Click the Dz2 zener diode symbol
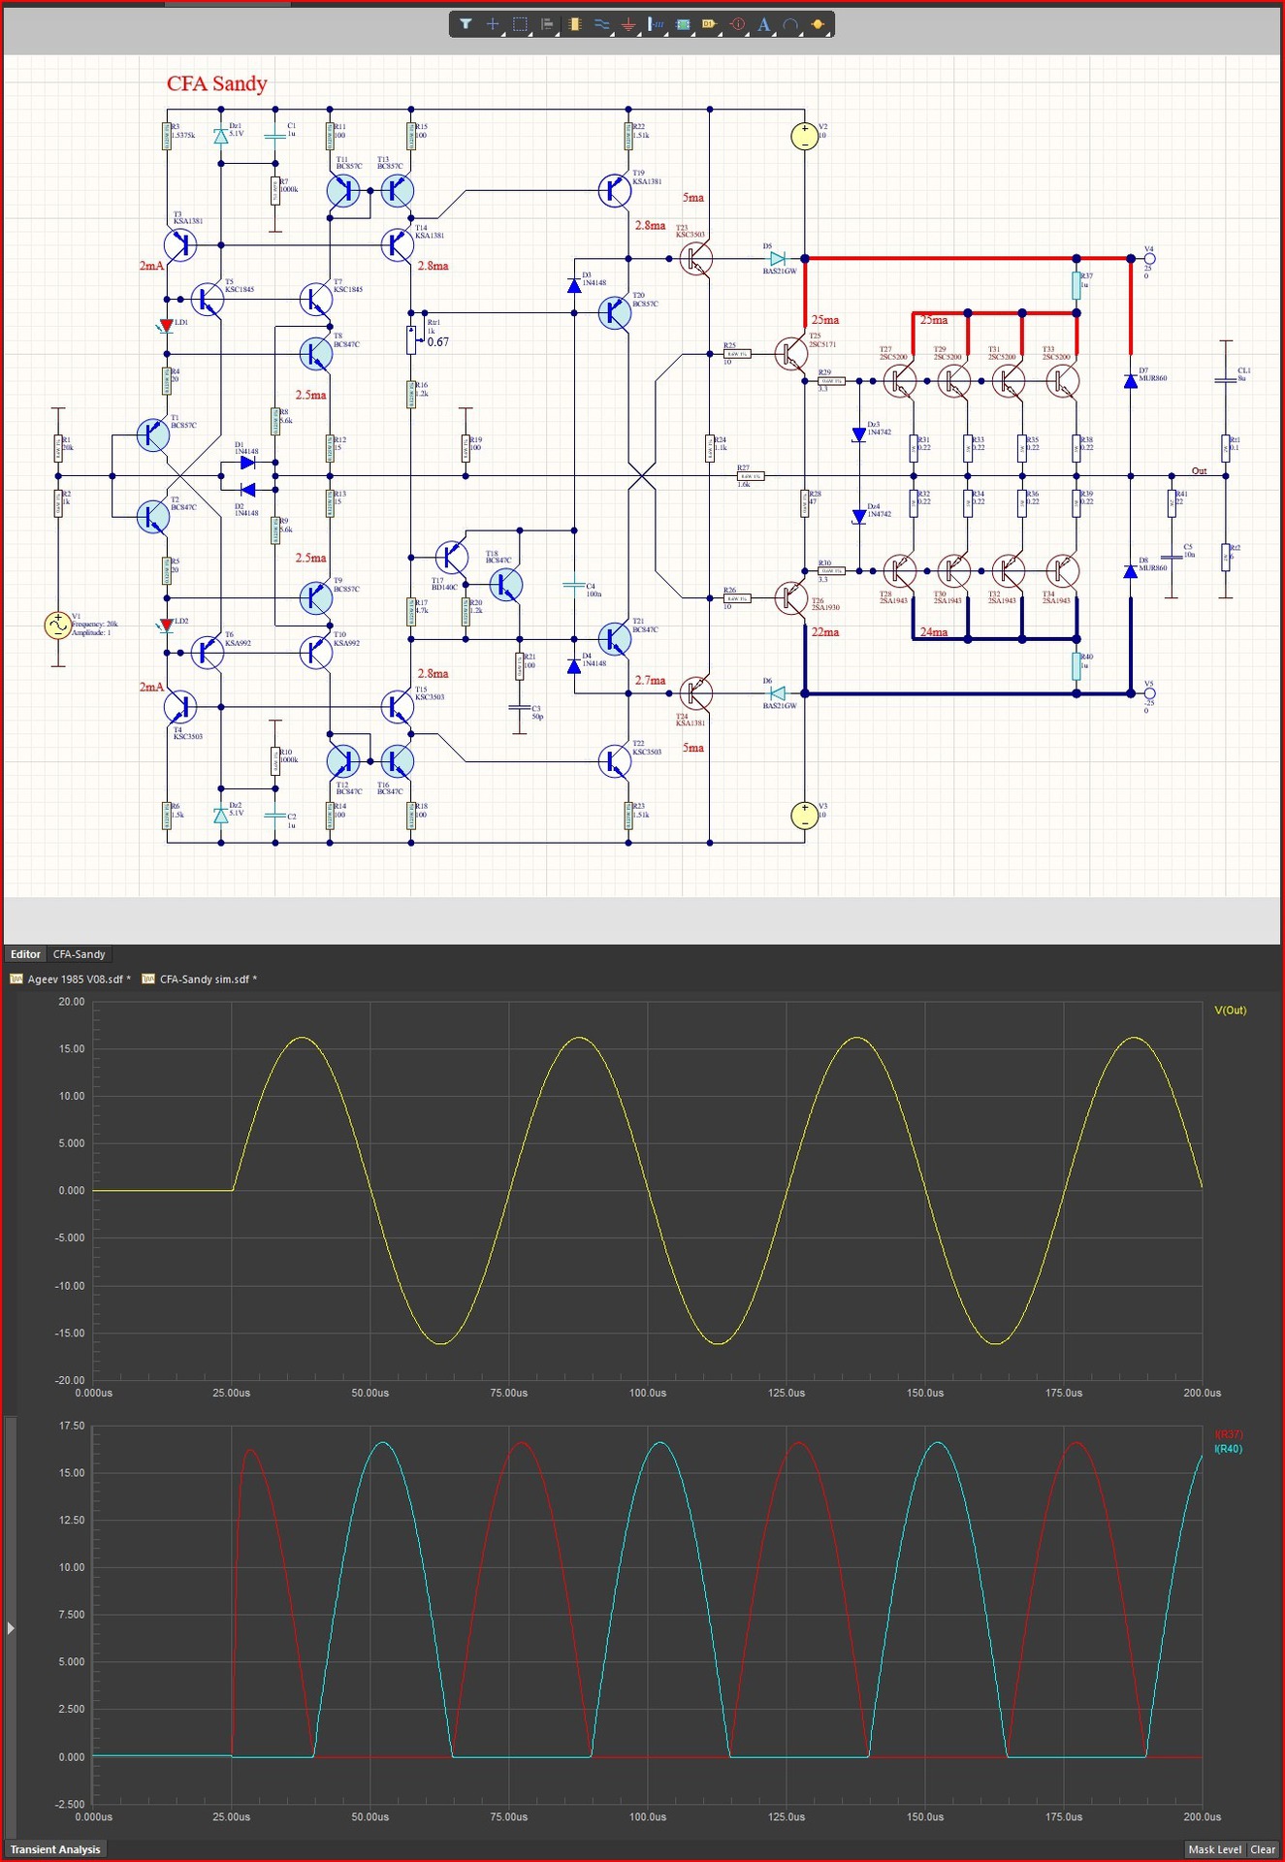1285x1862 pixels. click(x=221, y=816)
